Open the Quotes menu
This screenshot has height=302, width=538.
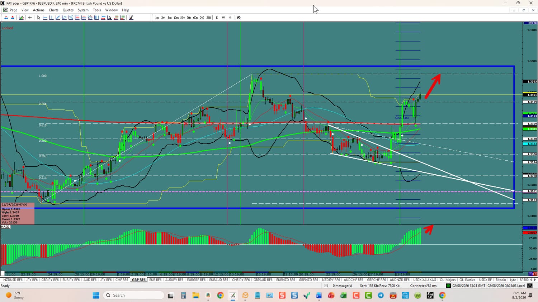(68, 10)
